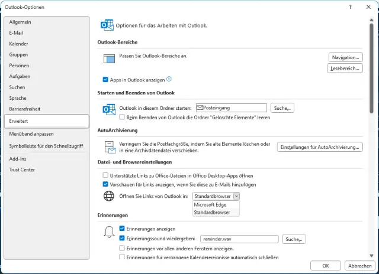Click the AutoArchive cabinet icon
The height and width of the screenshot is (274, 379).
tap(109, 146)
